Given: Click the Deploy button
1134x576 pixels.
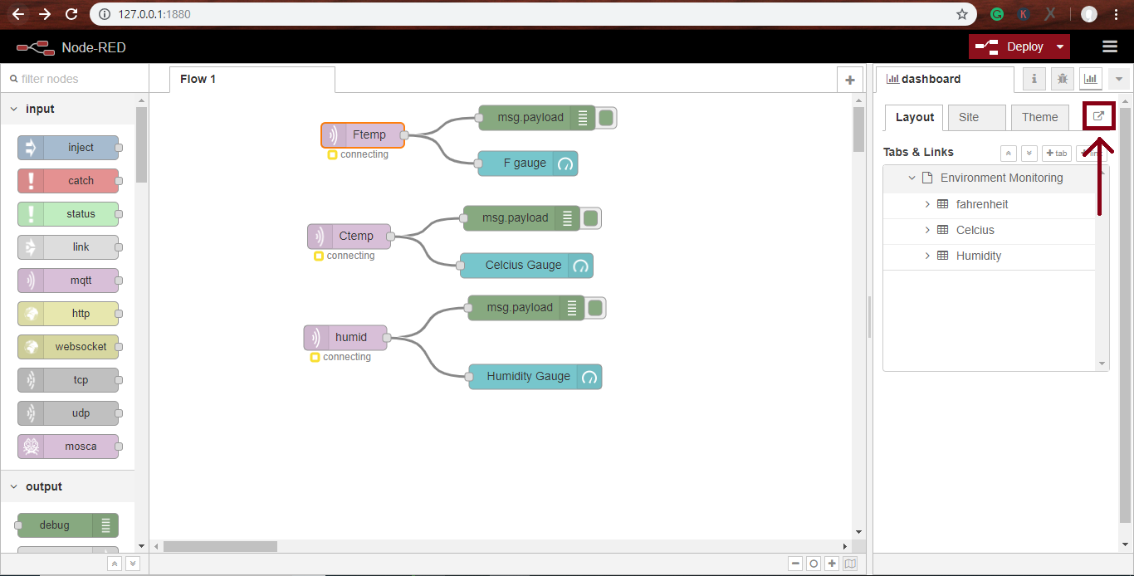Looking at the screenshot, I should (1010, 46).
